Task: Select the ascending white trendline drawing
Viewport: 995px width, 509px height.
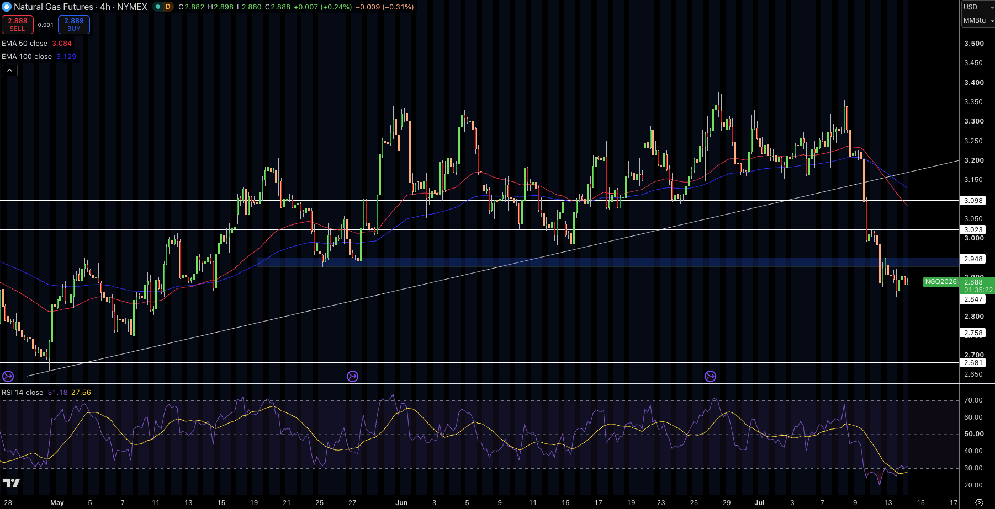Action: pyautogui.click(x=493, y=269)
